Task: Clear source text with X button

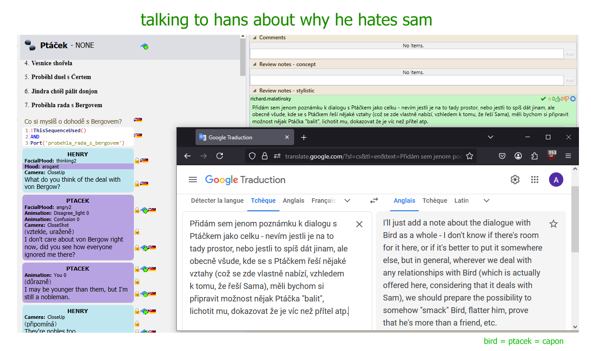Action: pos(359,224)
